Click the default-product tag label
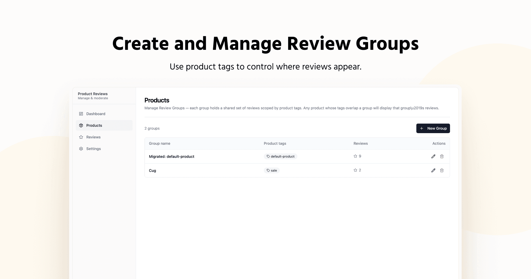 pos(283,156)
